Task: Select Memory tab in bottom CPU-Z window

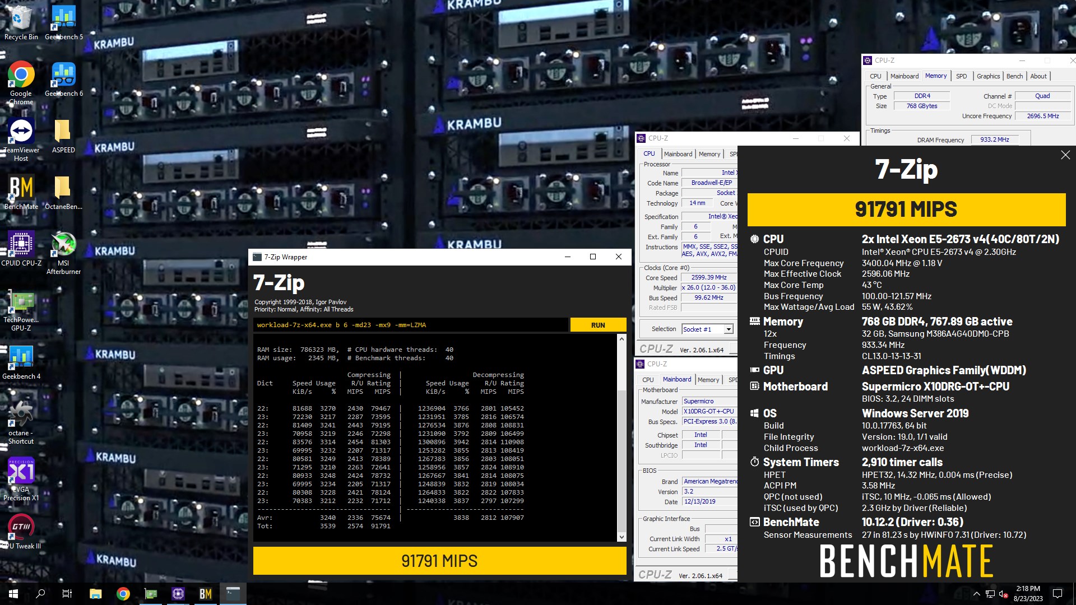Action: [708, 380]
